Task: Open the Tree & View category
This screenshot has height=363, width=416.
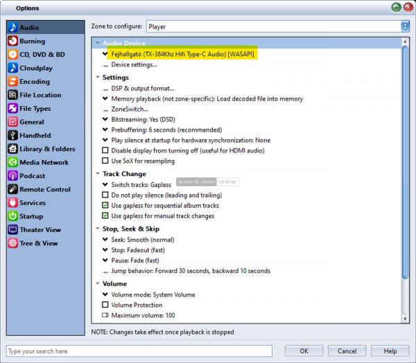Action: pos(39,243)
